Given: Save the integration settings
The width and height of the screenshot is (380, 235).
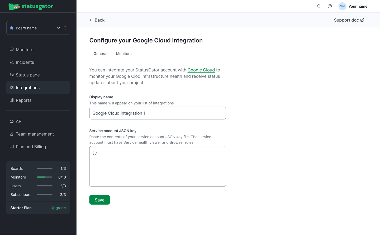Looking at the screenshot, I should [99, 200].
